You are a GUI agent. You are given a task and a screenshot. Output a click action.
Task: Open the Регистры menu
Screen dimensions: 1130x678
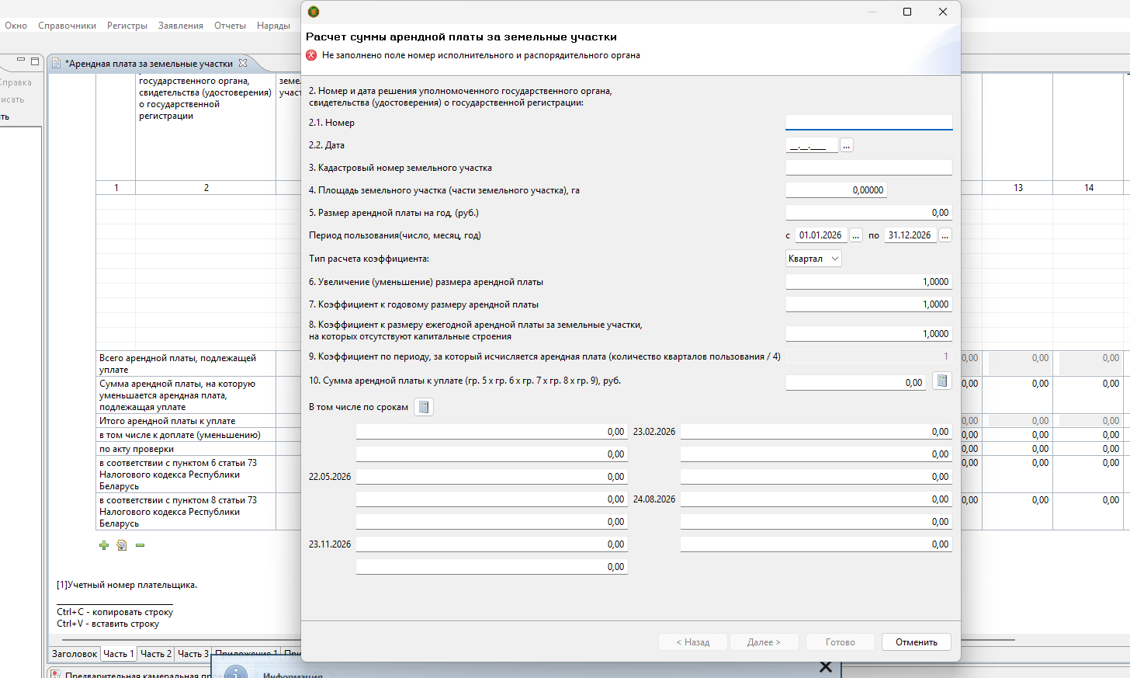(127, 26)
